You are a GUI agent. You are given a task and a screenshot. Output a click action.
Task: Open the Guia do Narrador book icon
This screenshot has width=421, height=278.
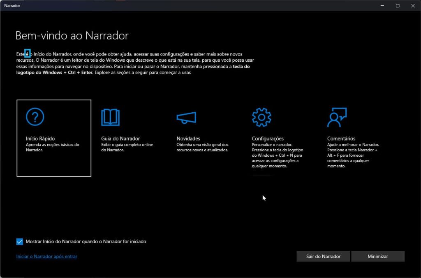pos(110,117)
